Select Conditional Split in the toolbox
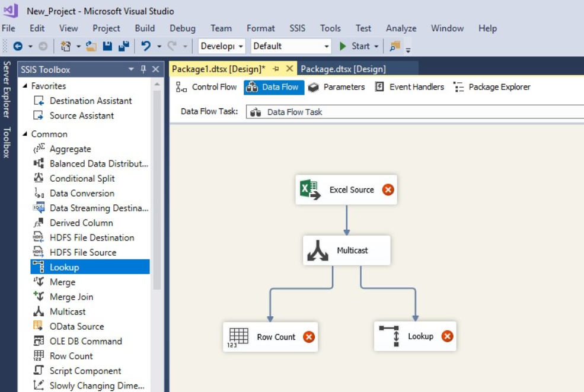584x392 pixels. [x=82, y=178]
